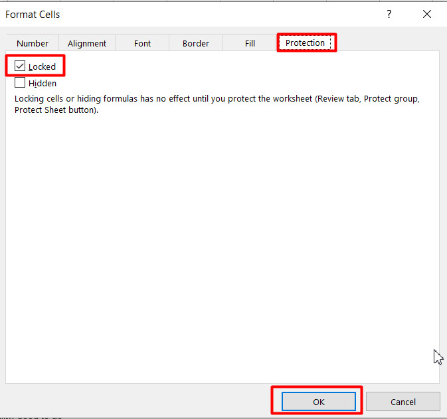Viewport: 447px width, 419px height.
Task: Click the Format Cells title bar text
Action: coord(33,15)
